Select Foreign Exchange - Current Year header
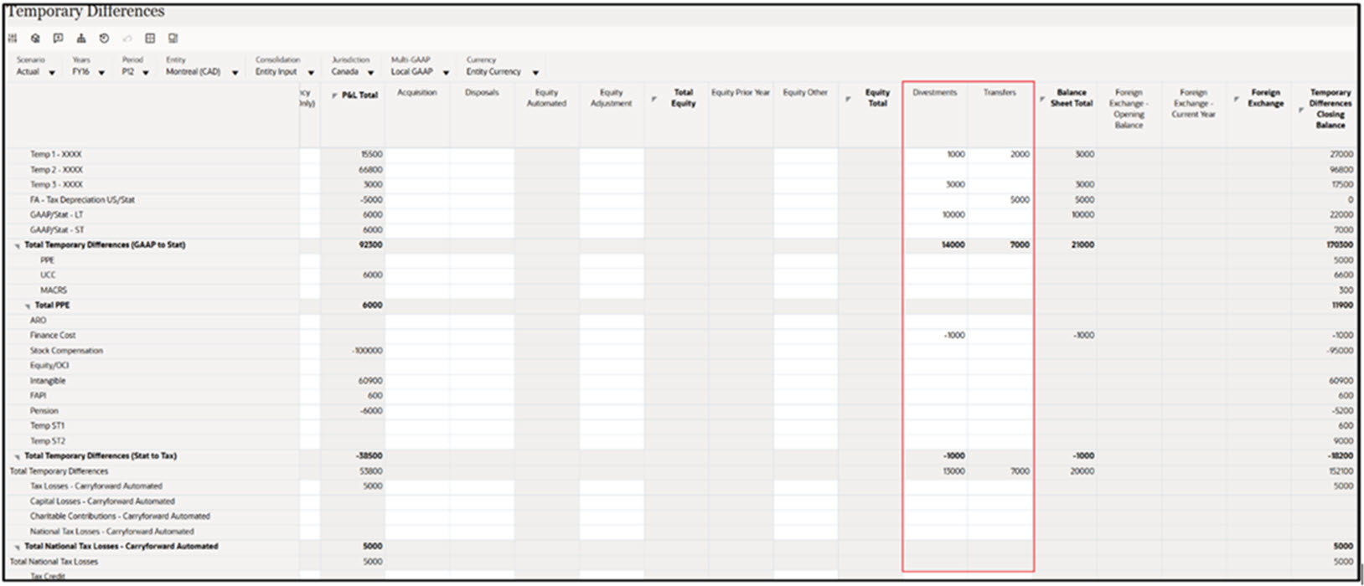Viewport: 1364px width, 586px height. click(x=1193, y=104)
